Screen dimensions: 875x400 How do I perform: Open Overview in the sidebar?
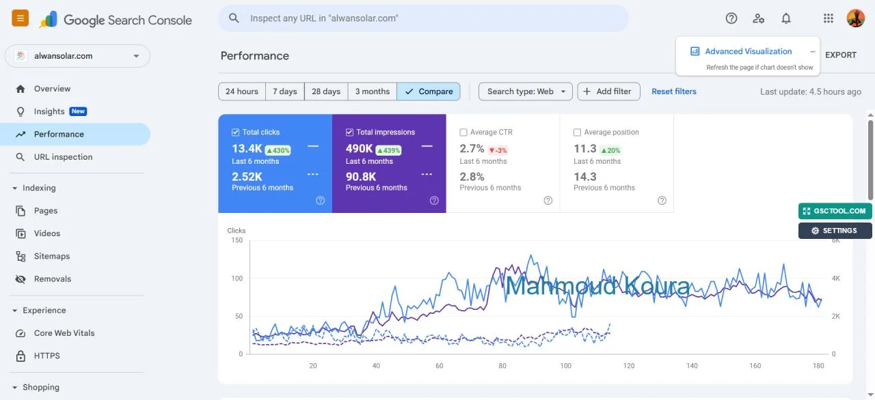pos(75,89)
